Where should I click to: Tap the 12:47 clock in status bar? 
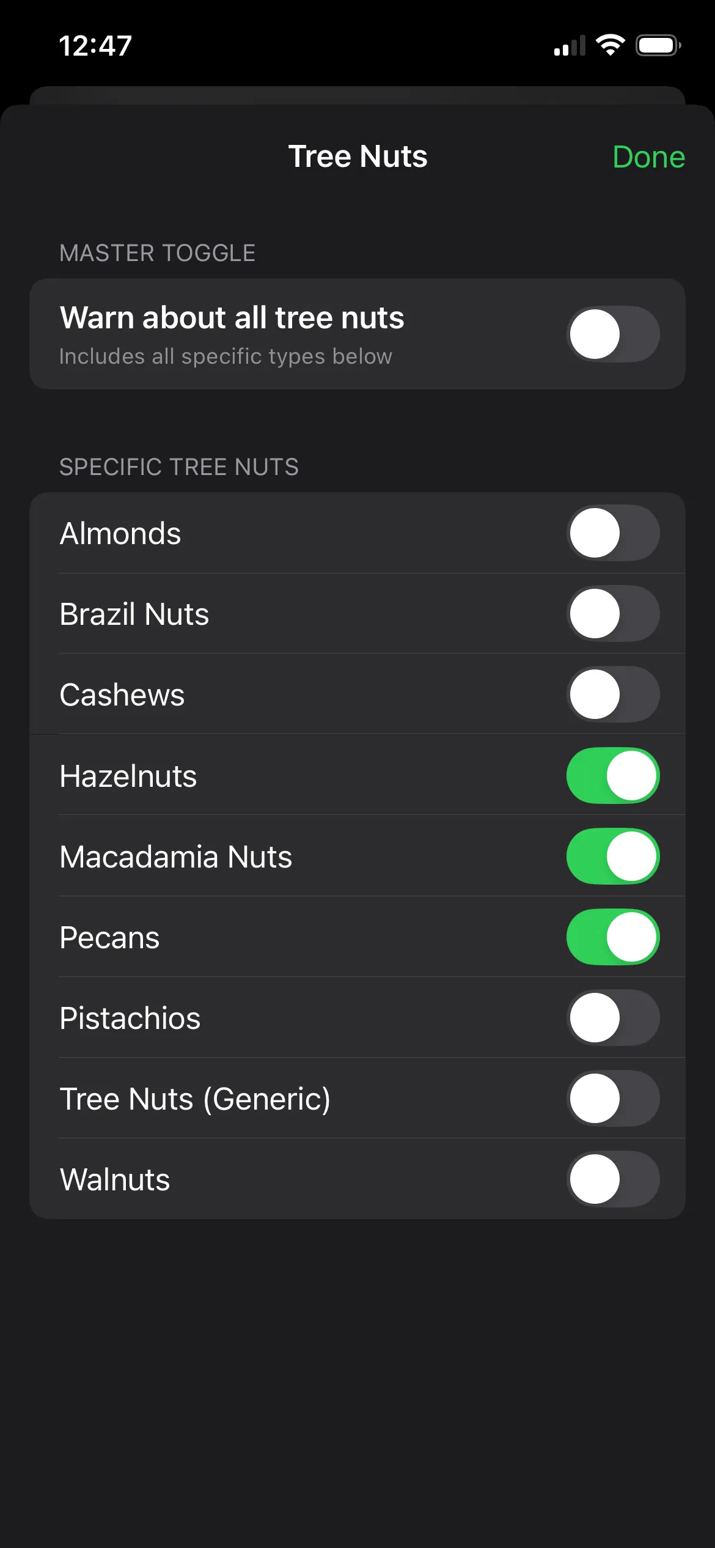(x=95, y=46)
